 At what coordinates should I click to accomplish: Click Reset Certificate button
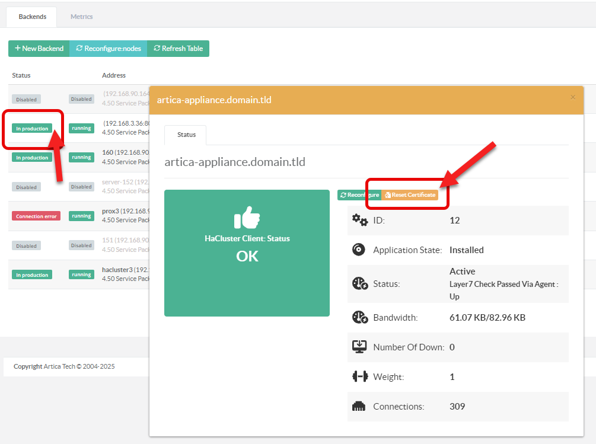(x=410, y=195)
